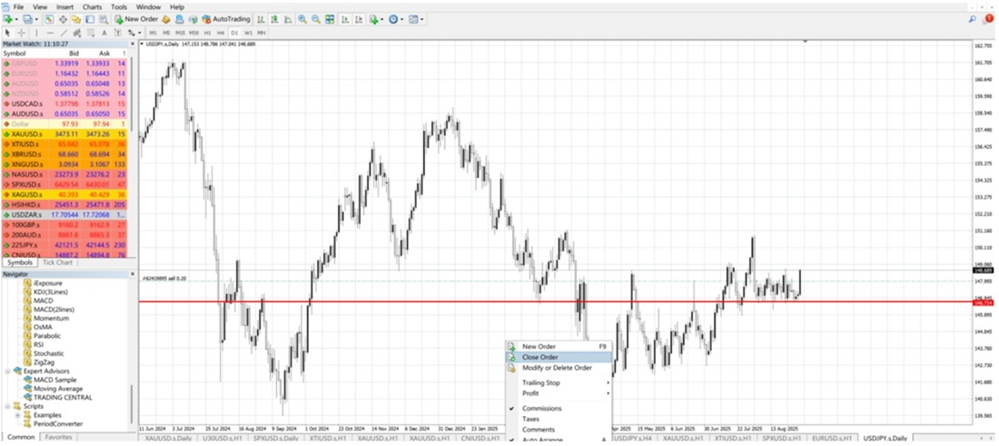Image resolution: width=999 pixels, height=446 pixels.
Task: Select the H4 timeframe button
Action: pos(221,33)
